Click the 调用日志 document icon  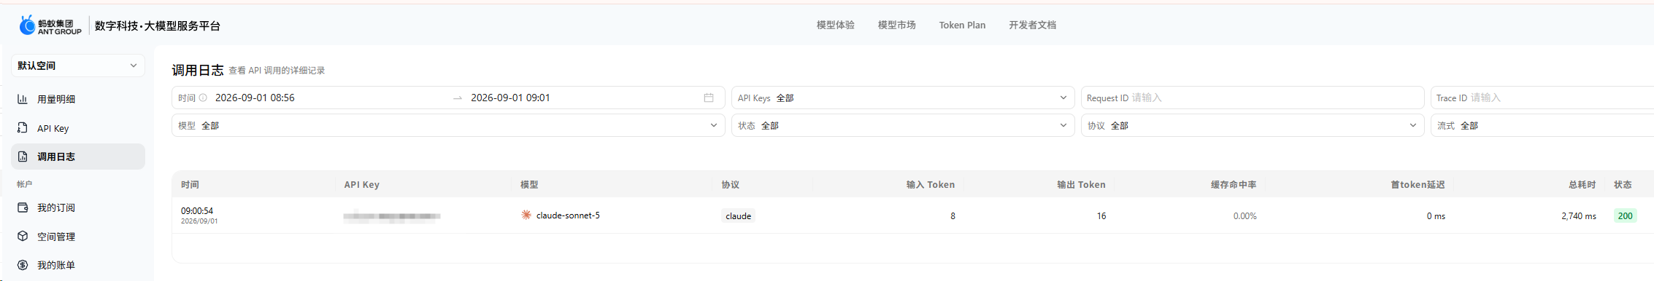point(23,157)
